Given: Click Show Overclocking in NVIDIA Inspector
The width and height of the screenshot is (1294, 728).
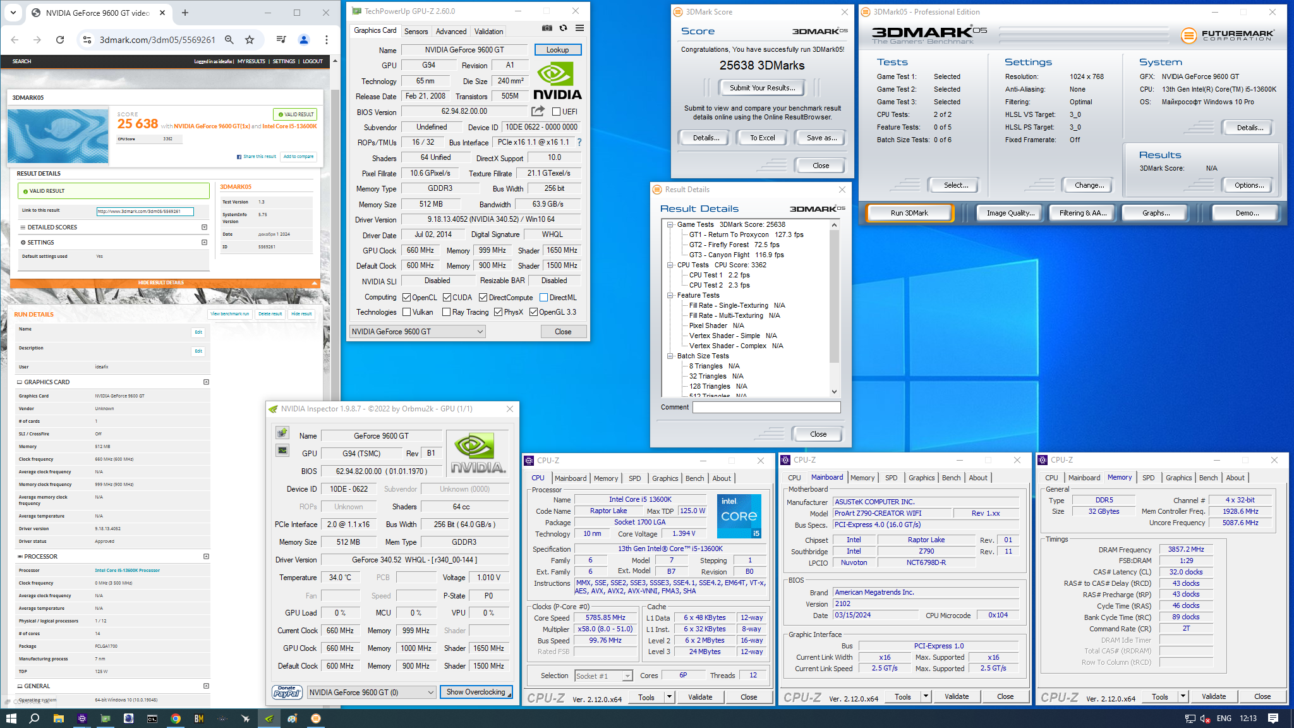Looking at the screenshot, I should coord(476,692).
